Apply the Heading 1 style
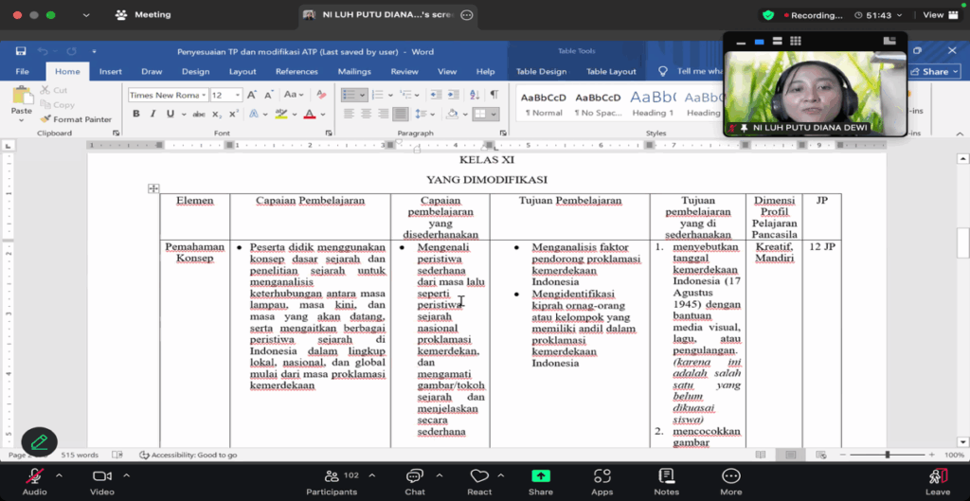Screen dimensions: 970x501 [x=653, y=104]
